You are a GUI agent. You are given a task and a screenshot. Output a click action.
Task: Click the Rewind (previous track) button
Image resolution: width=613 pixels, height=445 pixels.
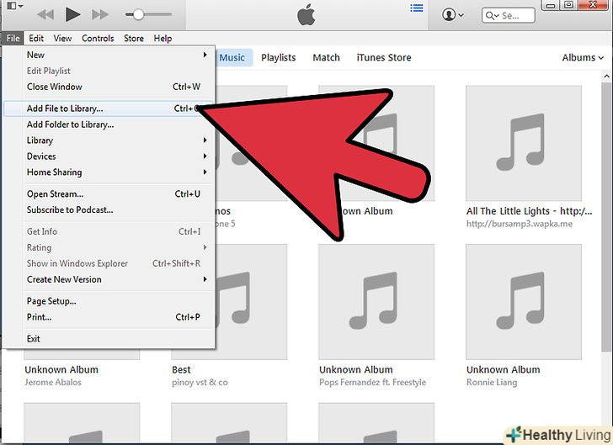45,15
